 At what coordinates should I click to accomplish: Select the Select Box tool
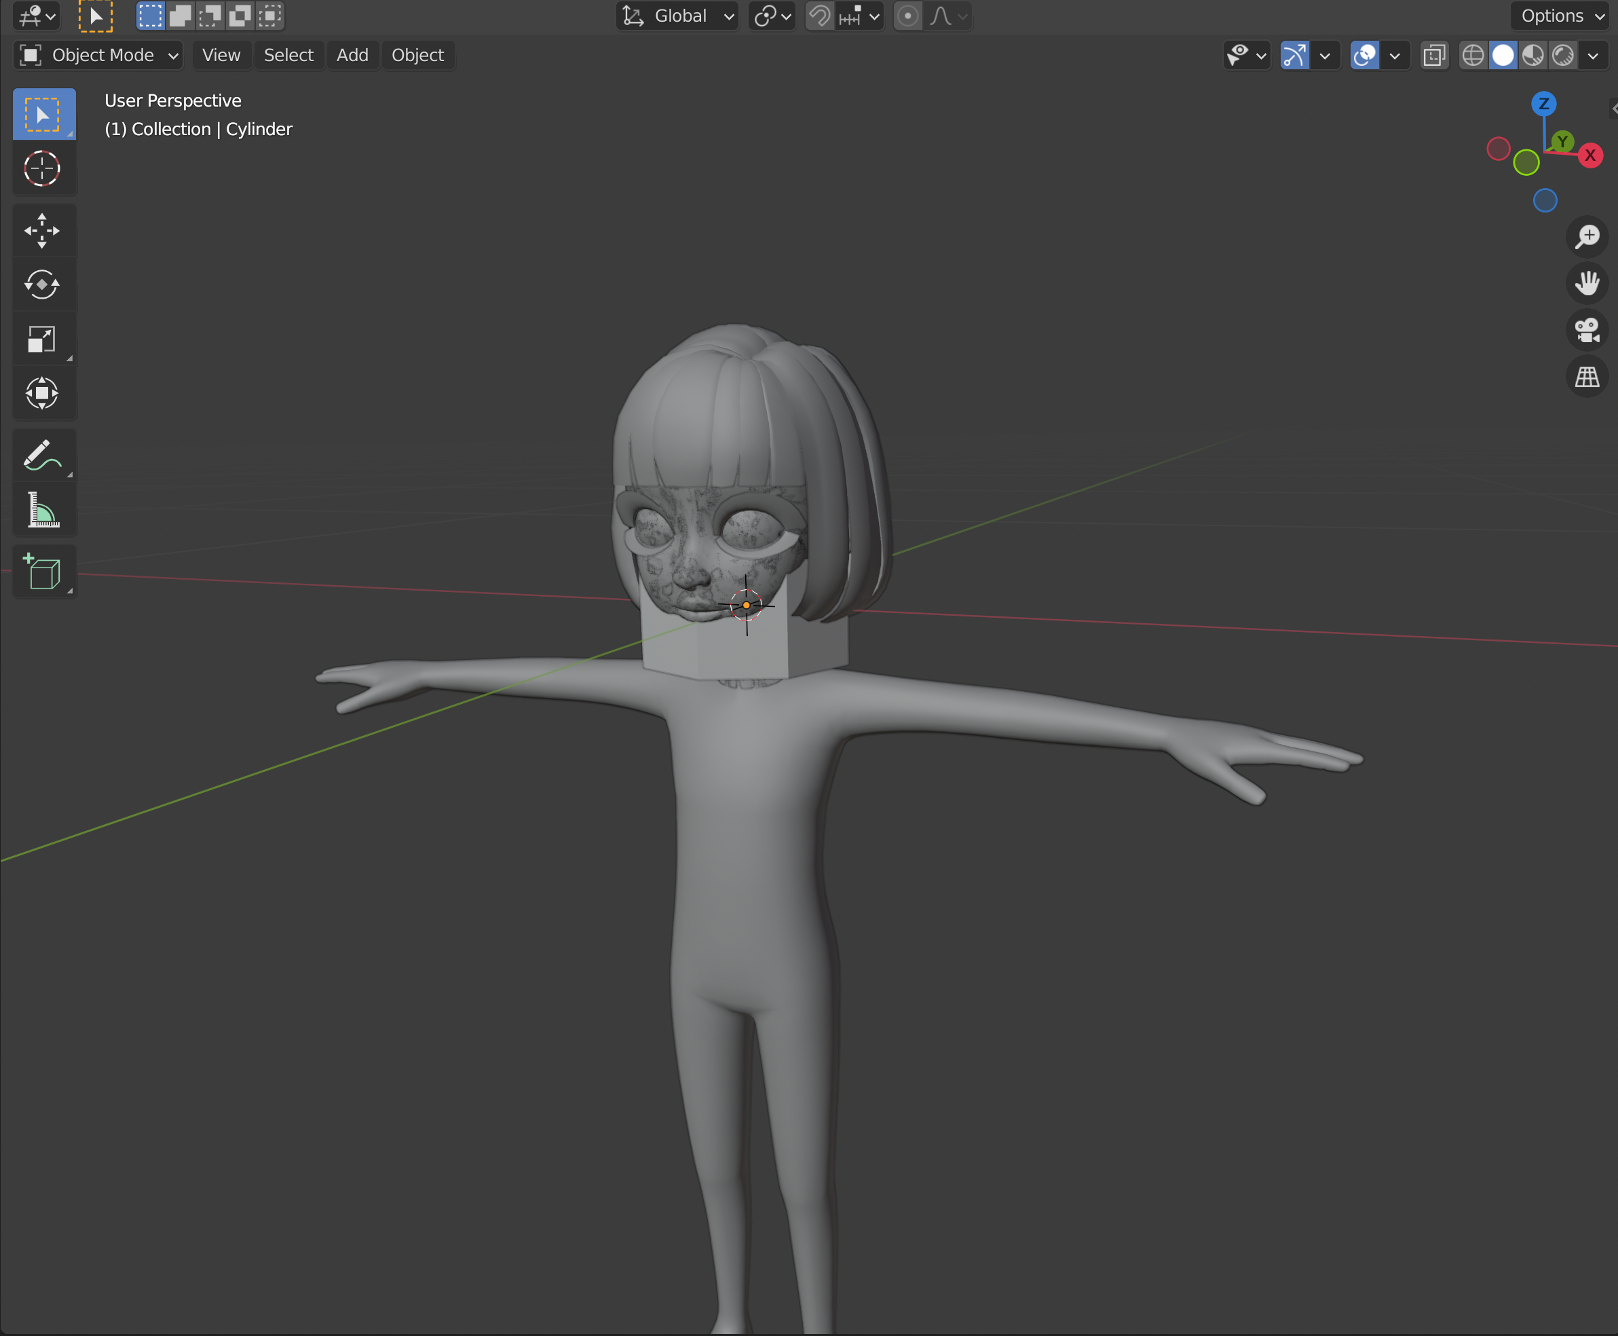tap(44, 114)
